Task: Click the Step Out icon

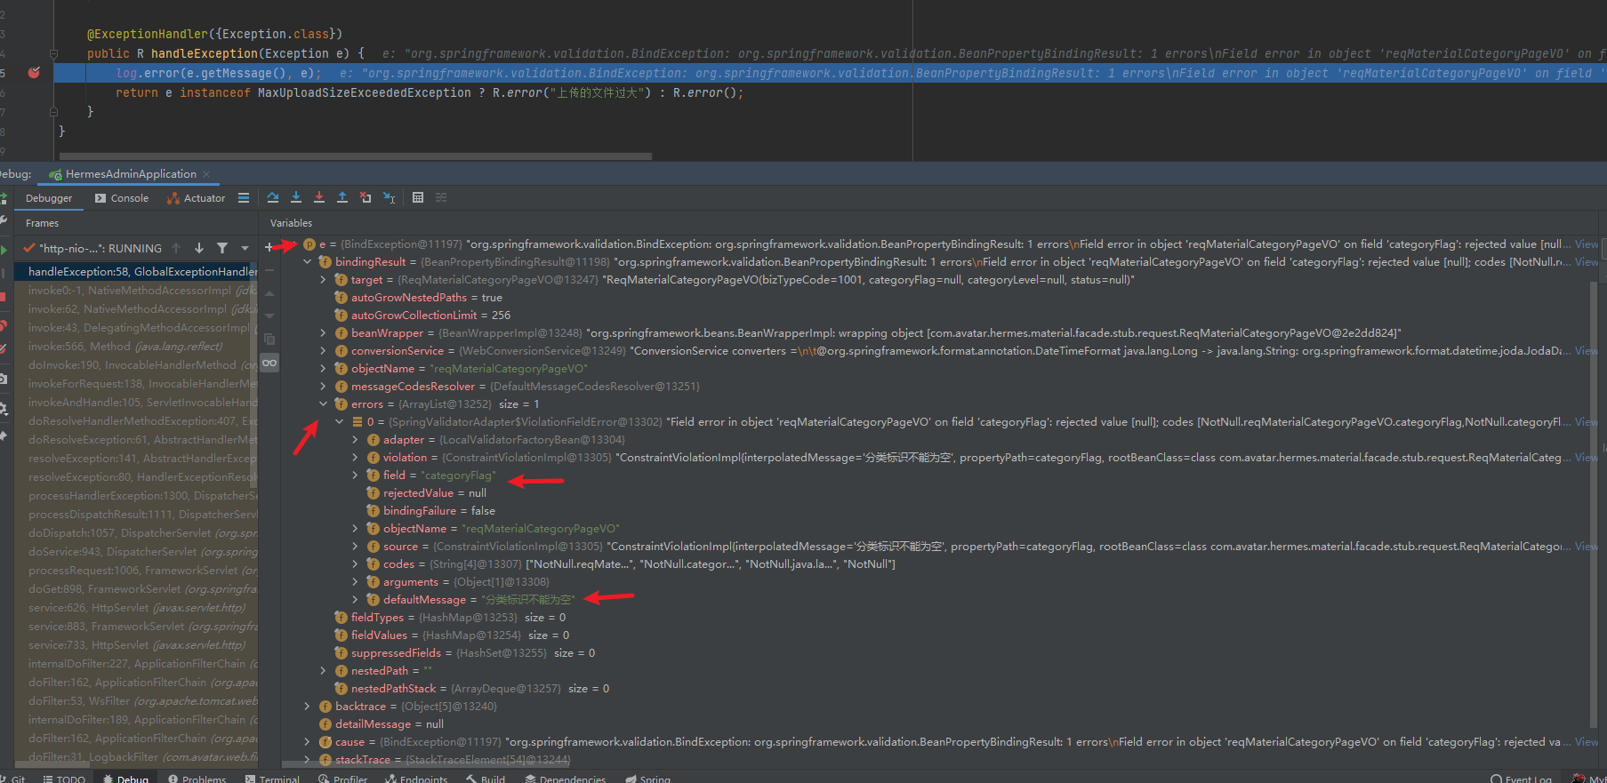Action: 342,197
